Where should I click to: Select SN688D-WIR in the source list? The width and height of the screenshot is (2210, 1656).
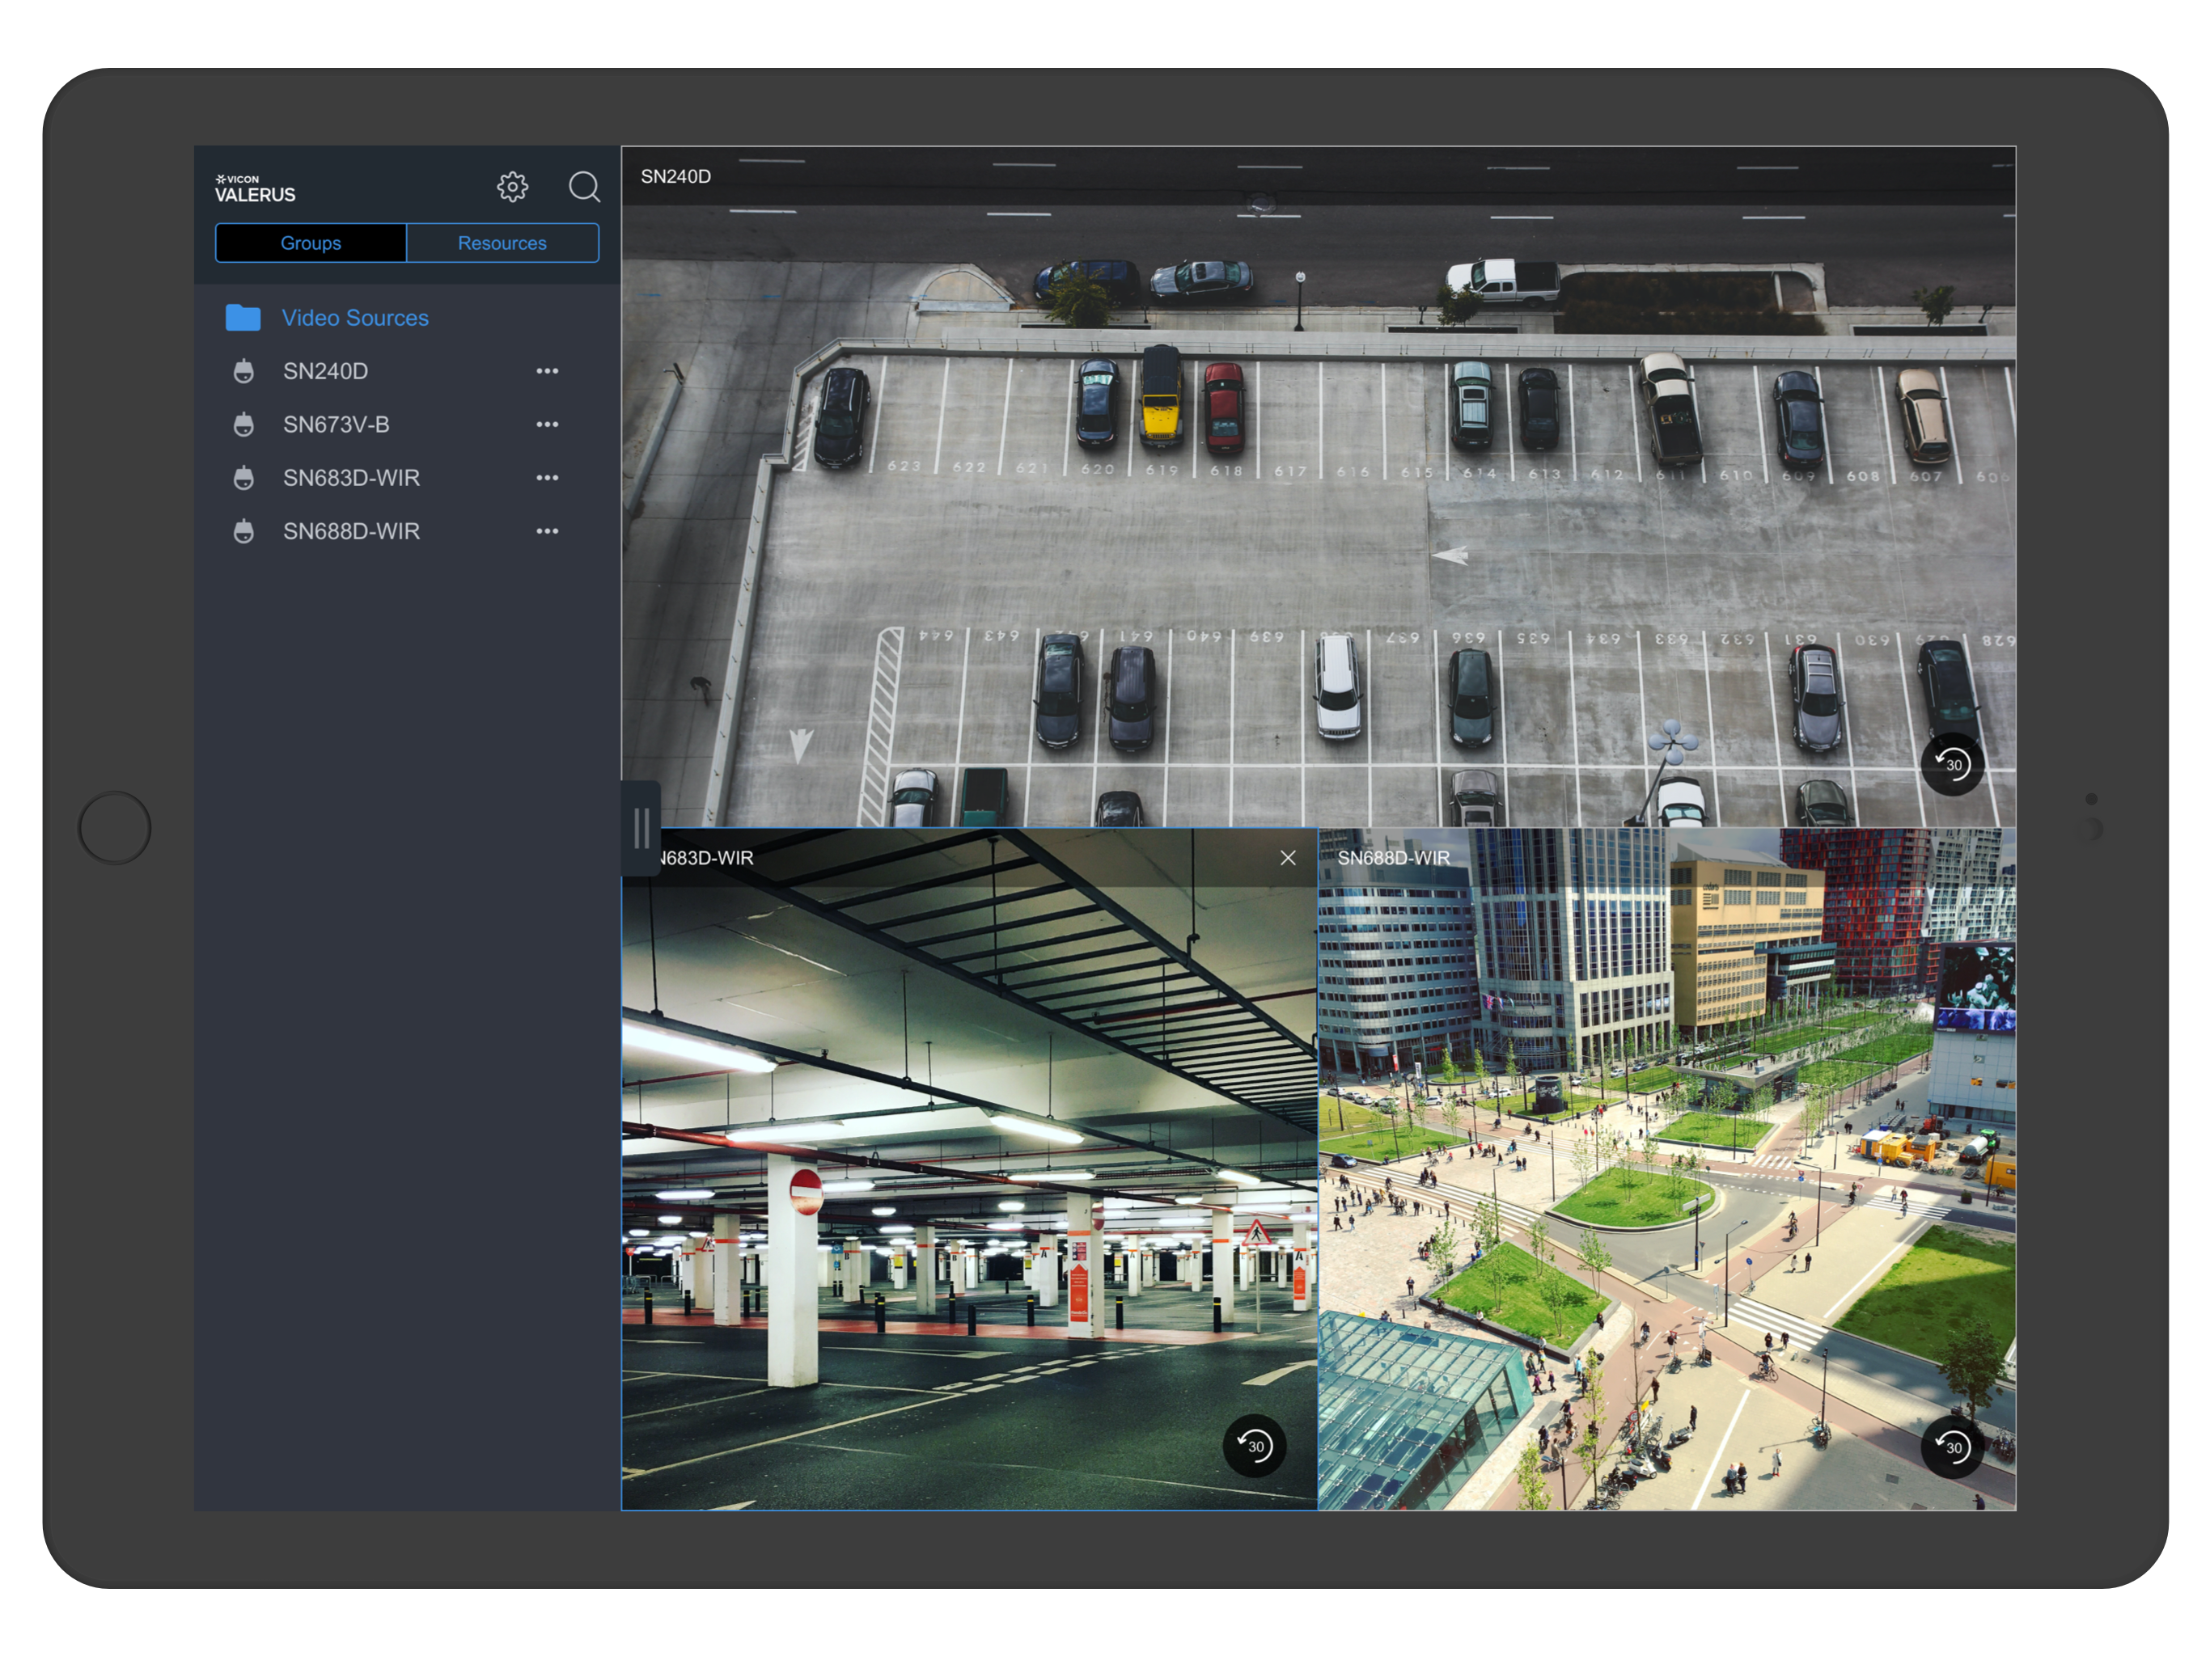pos(351,531)
